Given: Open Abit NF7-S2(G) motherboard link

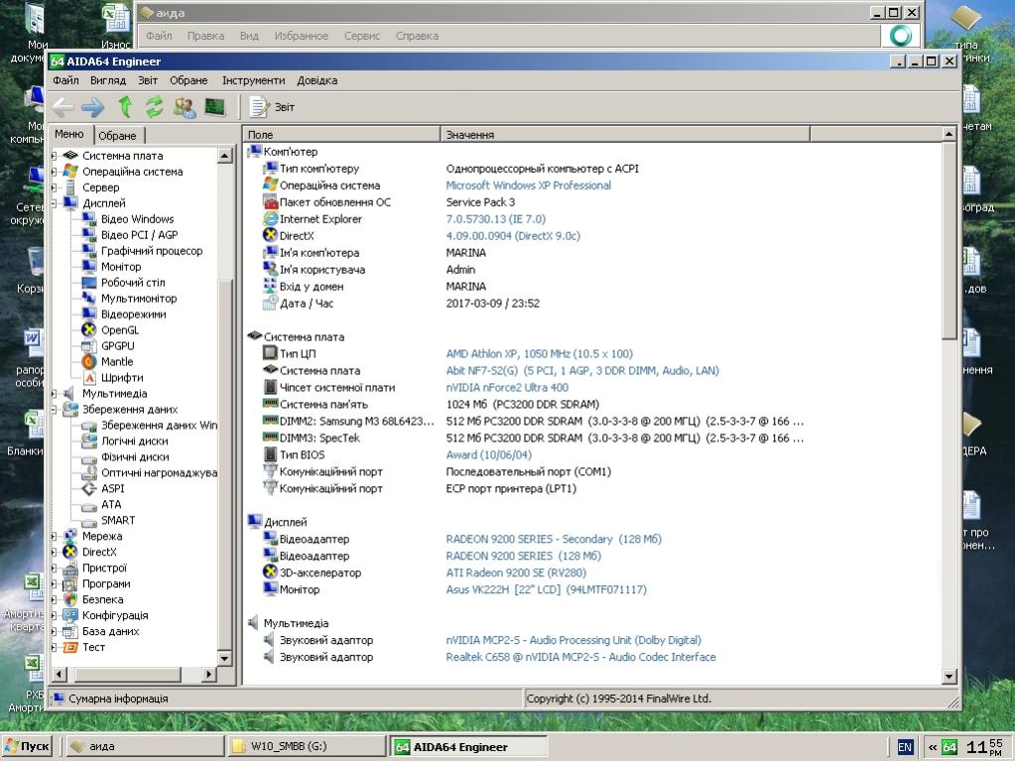Looking at the screenshot, I should [582, 370].
